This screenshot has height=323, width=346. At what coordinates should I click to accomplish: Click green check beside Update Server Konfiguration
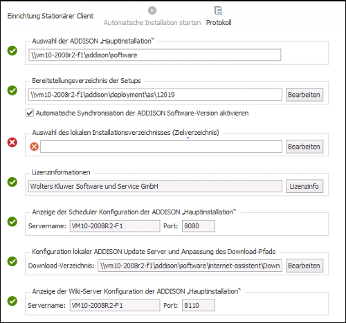pyautogui.click(x=12, y=261)
